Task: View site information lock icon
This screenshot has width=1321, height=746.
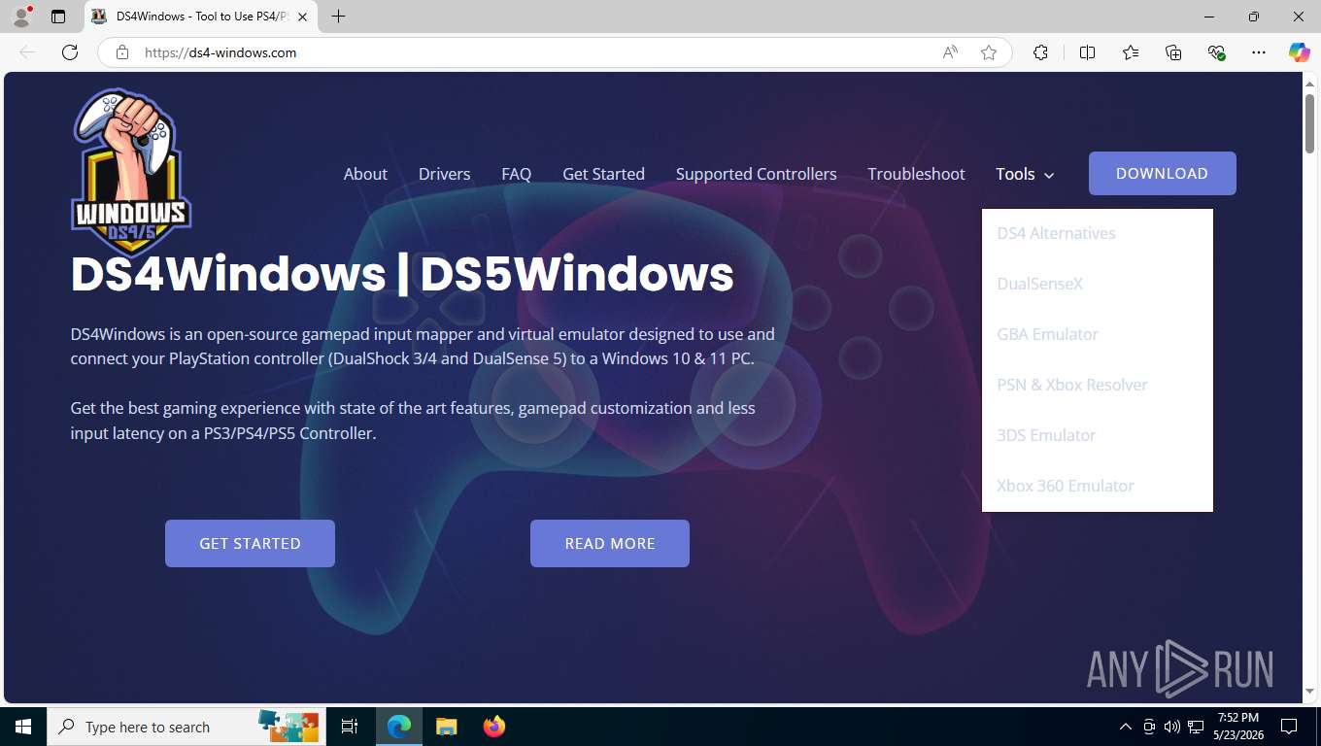Action: (122, 52)
